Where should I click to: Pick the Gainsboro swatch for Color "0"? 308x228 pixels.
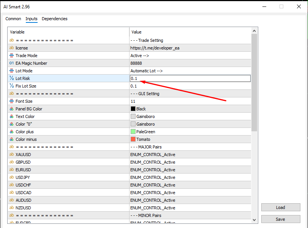tap(133, 124)
